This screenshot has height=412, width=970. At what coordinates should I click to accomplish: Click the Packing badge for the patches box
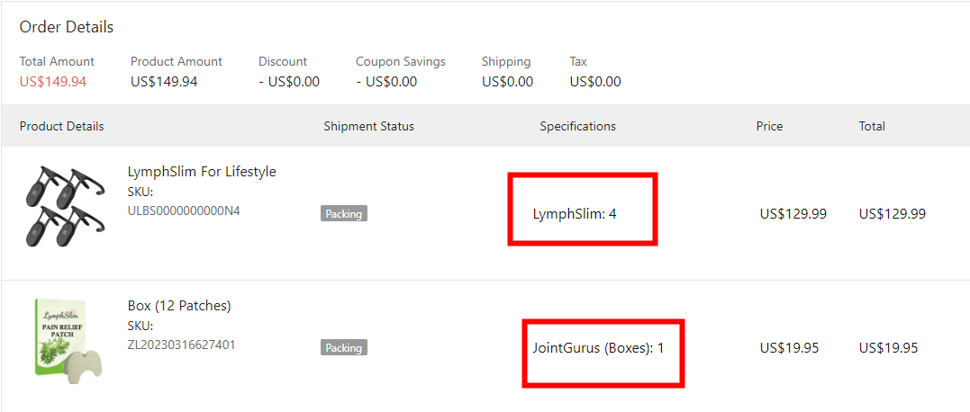(x=344, y=348)
